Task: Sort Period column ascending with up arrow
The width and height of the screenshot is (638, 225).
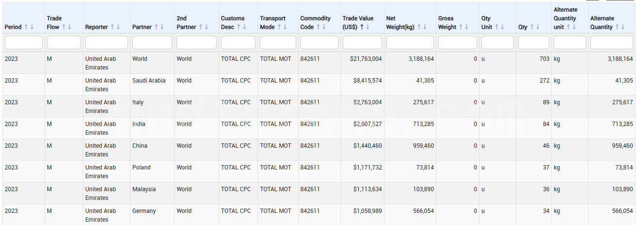Action: 26,27
